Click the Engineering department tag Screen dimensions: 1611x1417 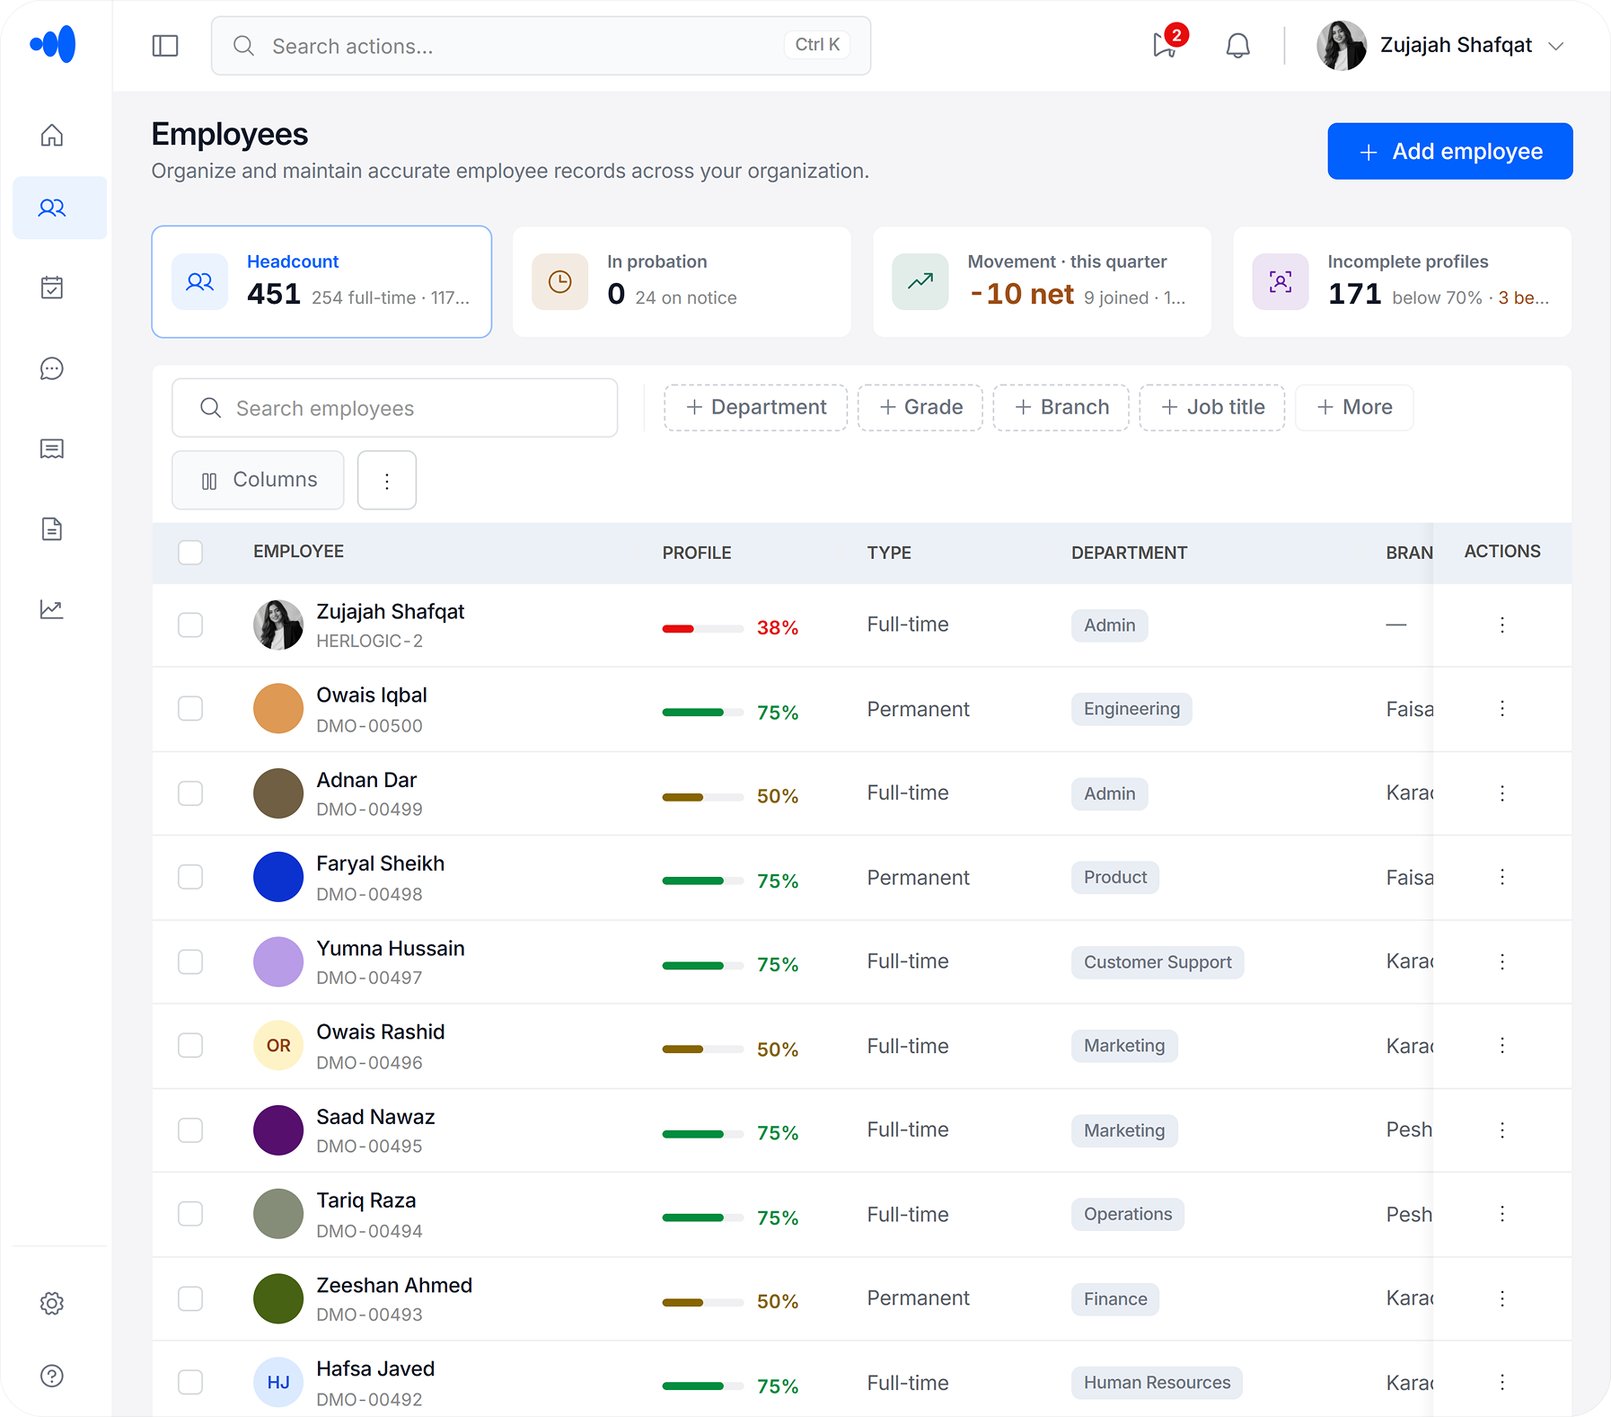tap(1131, 709)
